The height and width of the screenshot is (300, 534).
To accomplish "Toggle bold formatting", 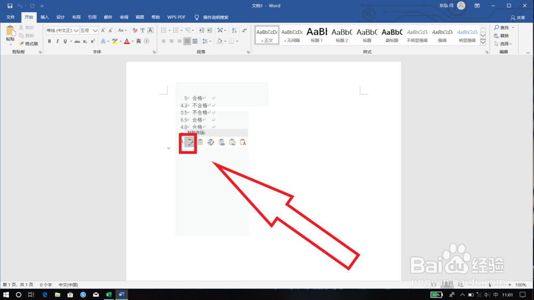I will 49,42.
